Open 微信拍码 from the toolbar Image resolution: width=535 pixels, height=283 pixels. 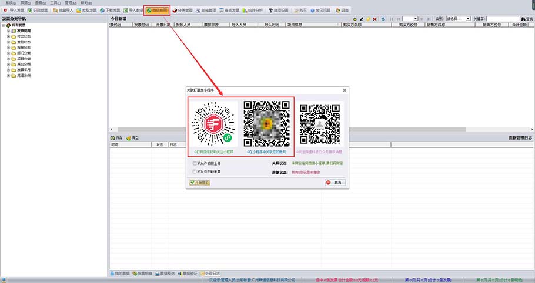pos(157,11)
